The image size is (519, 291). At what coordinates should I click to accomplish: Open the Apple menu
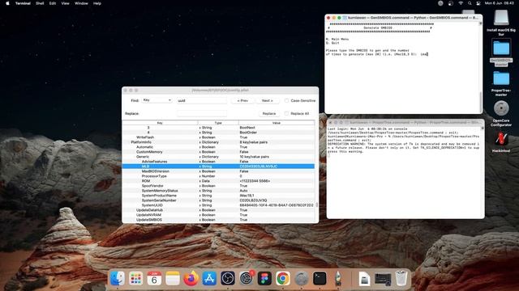[x=7, y=3]
